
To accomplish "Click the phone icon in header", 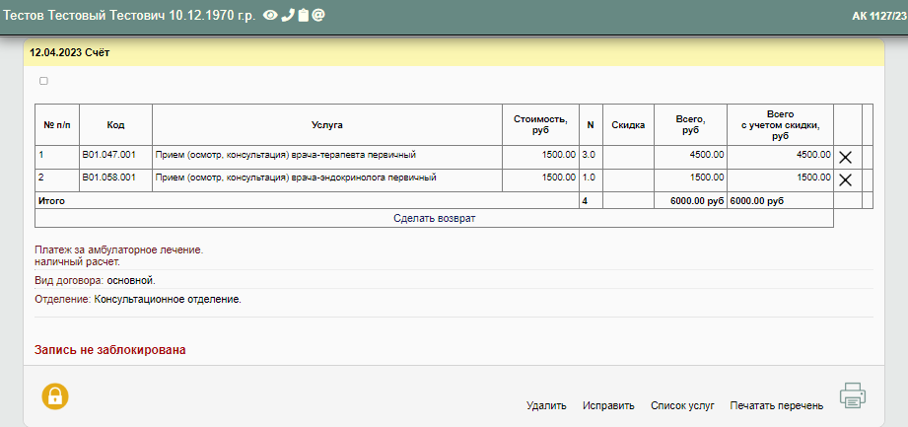I will pyautogui.click(x=287, y=17).
